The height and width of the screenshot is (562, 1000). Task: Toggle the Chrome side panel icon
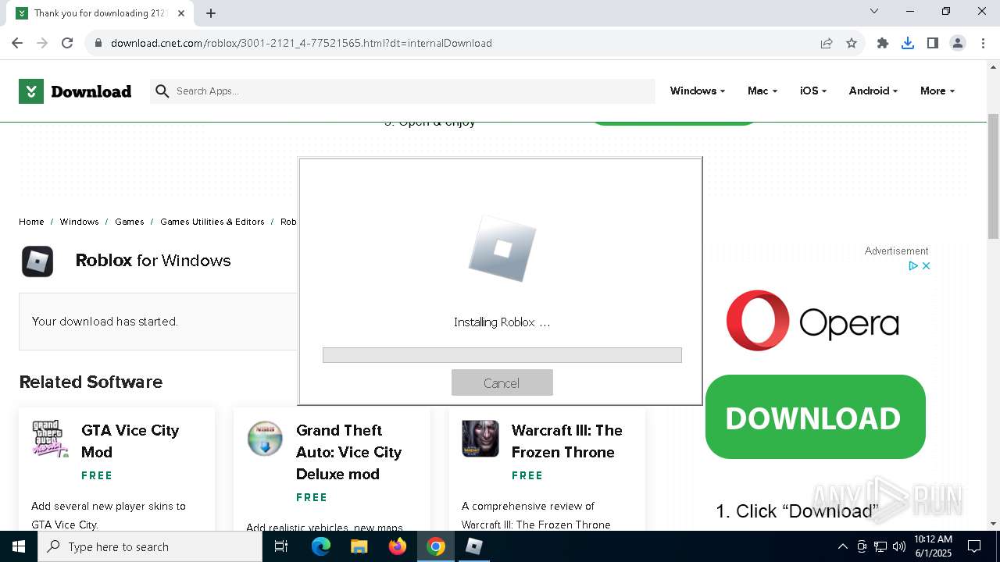click(933, 43)
